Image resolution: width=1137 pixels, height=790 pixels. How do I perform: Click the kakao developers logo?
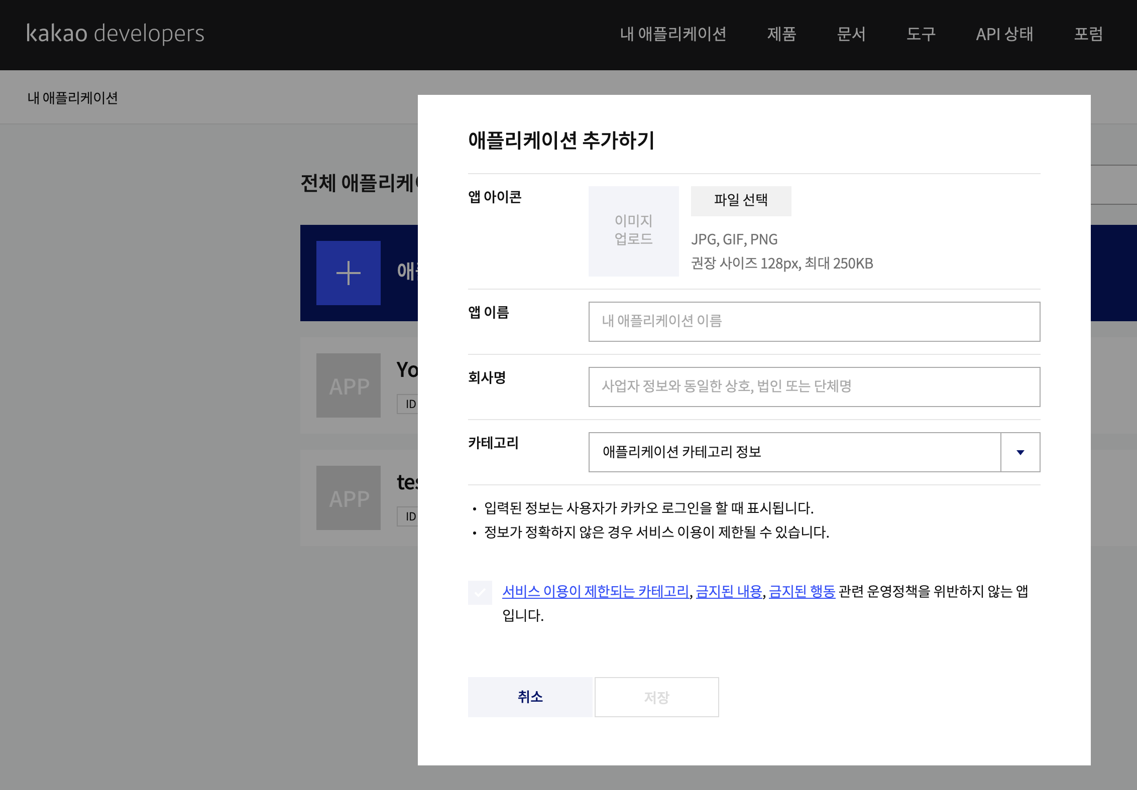pyautogui.click(x=115, y=34)
